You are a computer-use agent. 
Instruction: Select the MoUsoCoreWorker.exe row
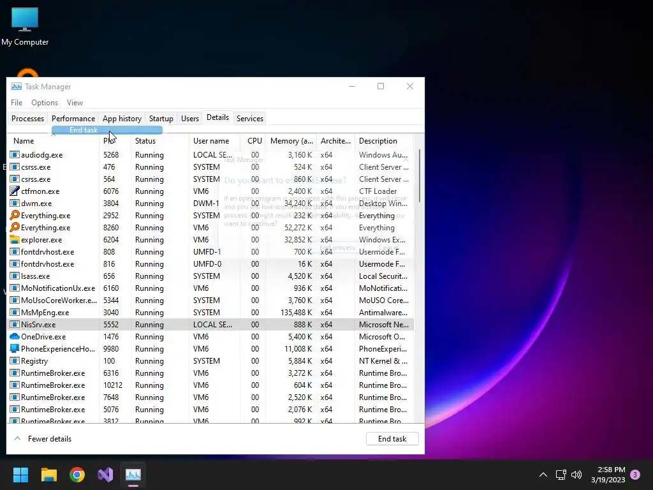(x=210, y=301)
